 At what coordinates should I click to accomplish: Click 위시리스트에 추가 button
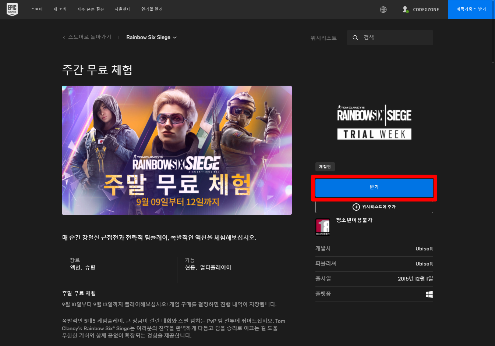[374, 207]
